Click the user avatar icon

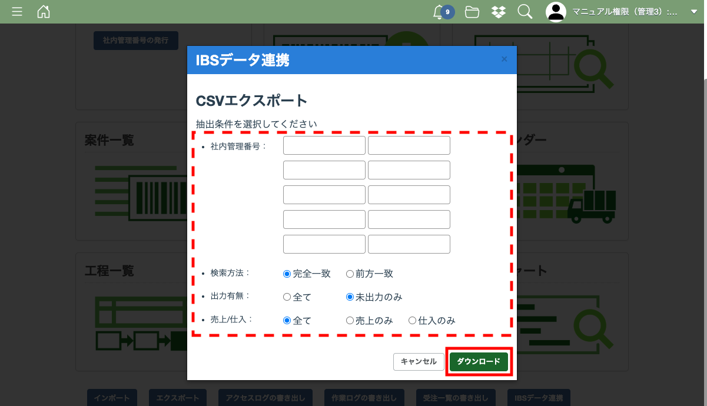click(556, 12)
